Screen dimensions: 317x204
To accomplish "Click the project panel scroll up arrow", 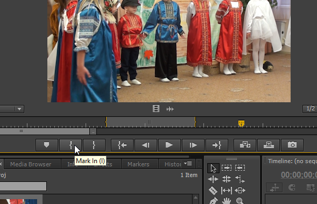I will point(196,198).
